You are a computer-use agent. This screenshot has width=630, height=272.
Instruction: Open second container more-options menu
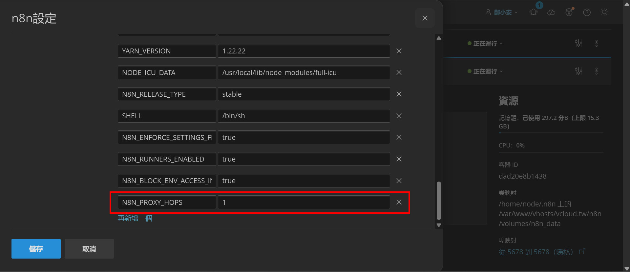click(x=597, y=71)
